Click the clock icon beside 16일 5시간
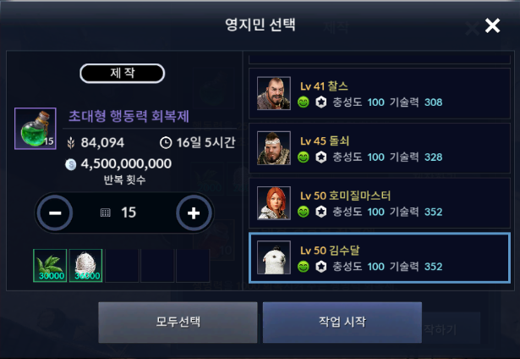This screenshot has width=520, height=359. tap(166, 143)
